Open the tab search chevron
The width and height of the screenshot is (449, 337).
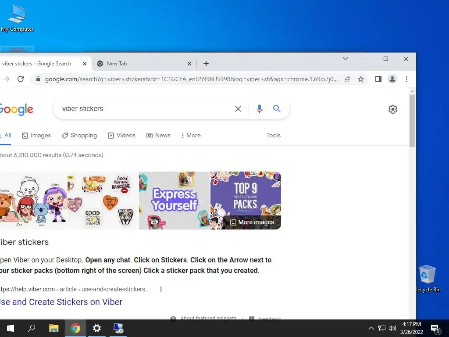click(x=346, y=59)
